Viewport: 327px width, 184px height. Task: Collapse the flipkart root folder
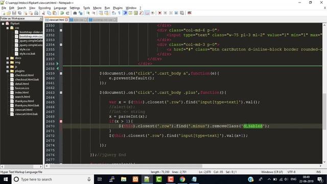[x=3, y=24]
